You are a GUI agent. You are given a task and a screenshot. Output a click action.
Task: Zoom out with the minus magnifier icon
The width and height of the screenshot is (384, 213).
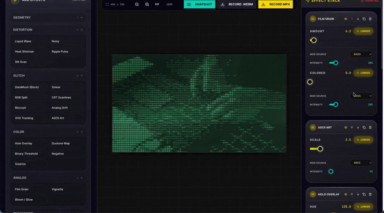(x=137, y=4)
